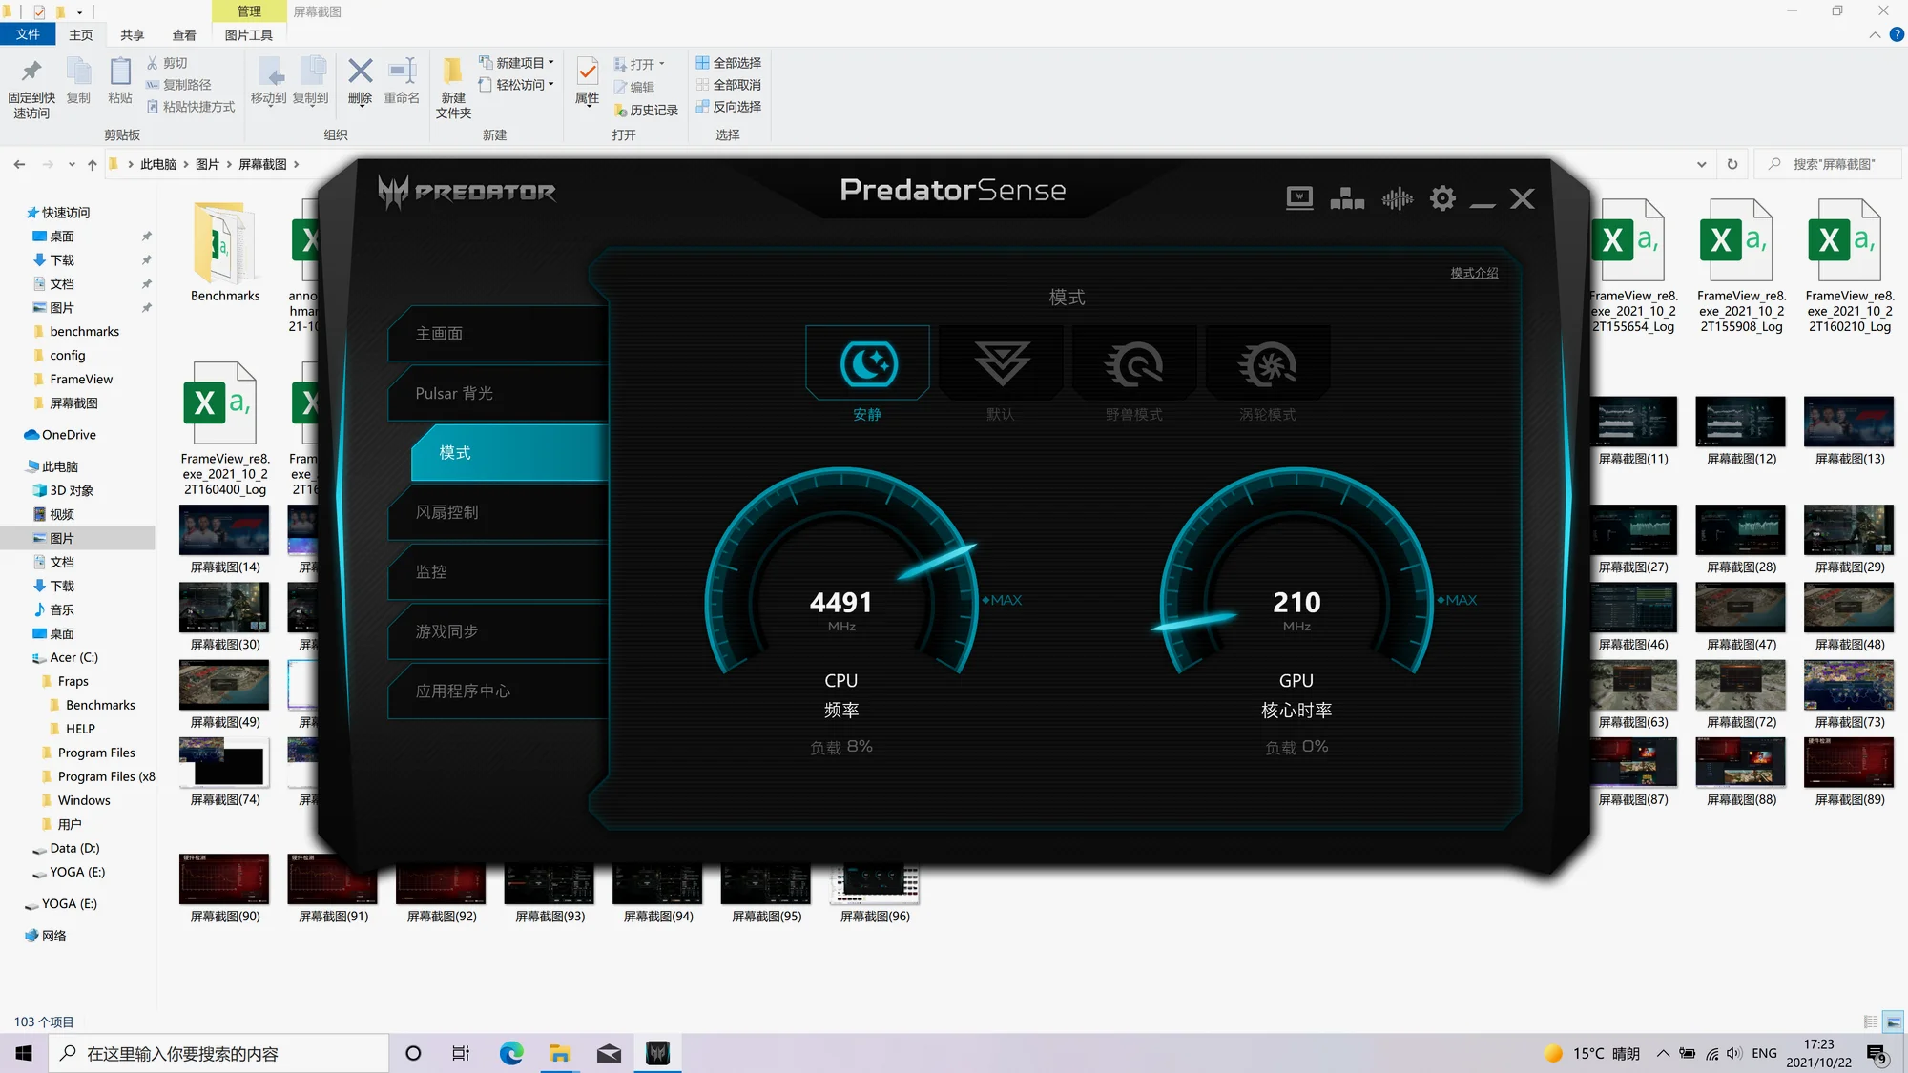This screenshot has width=1908, height=1073.
Task: Switch to the 图片工具 ribbon tab
Action: pyautogui.click(x=249, y=35)
